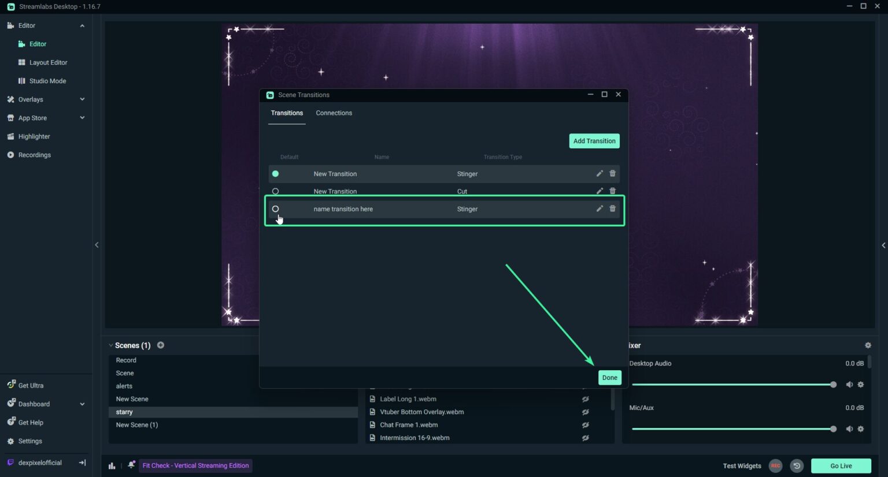Delete the Cut transition

point(612,191)
